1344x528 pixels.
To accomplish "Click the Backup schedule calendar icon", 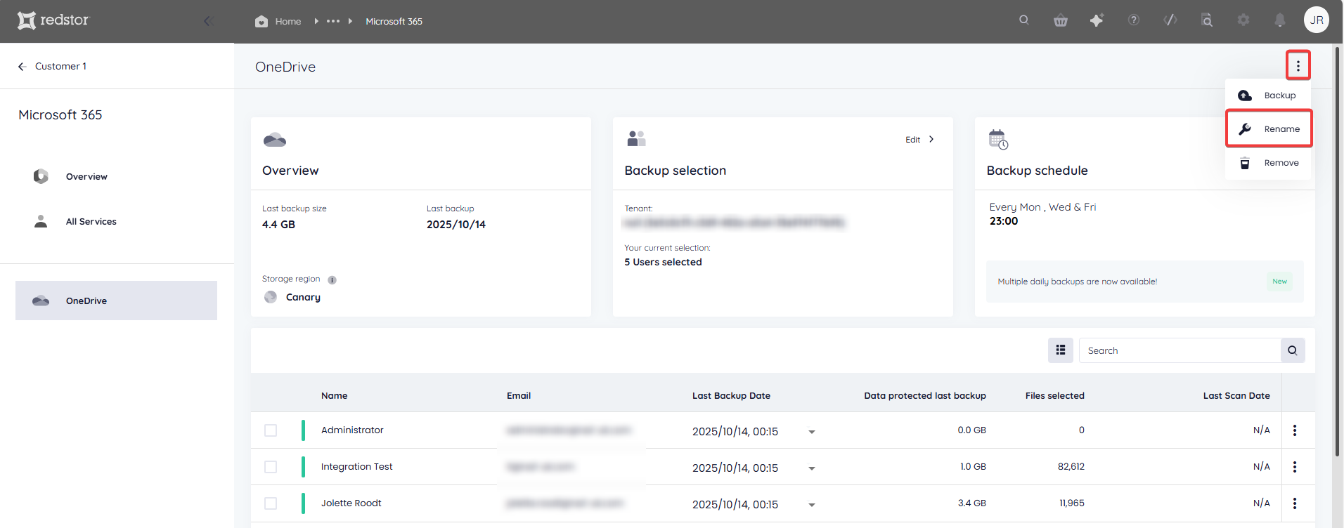I will click(998, 139).
